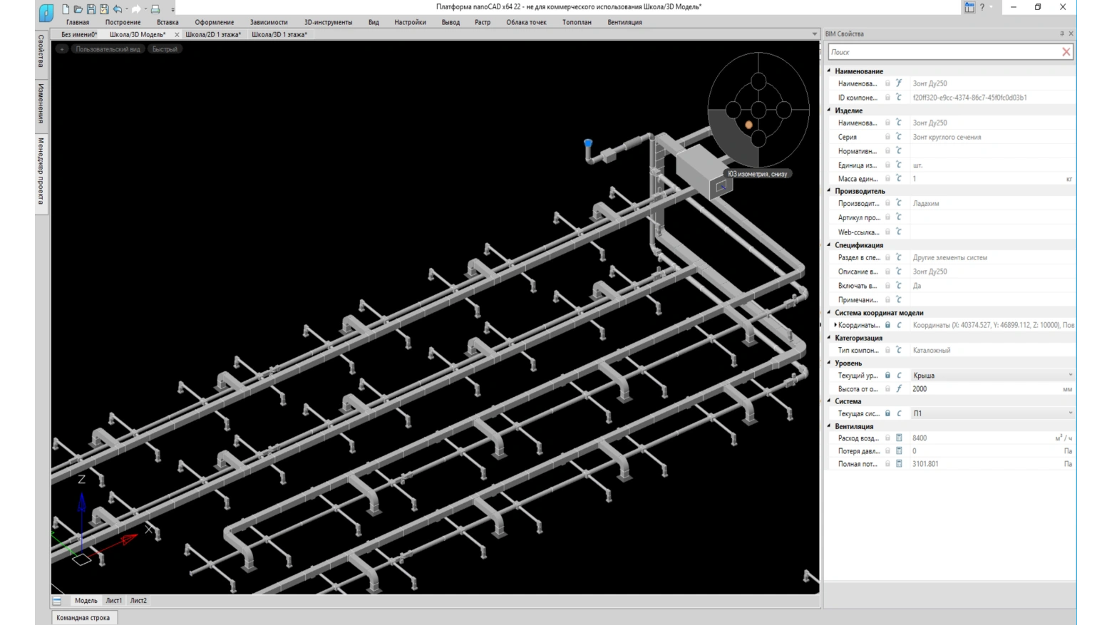Screen dimensions: 1112x625
Task: Toggle lock for Текущий ур... property
Action: click(887, 376)
